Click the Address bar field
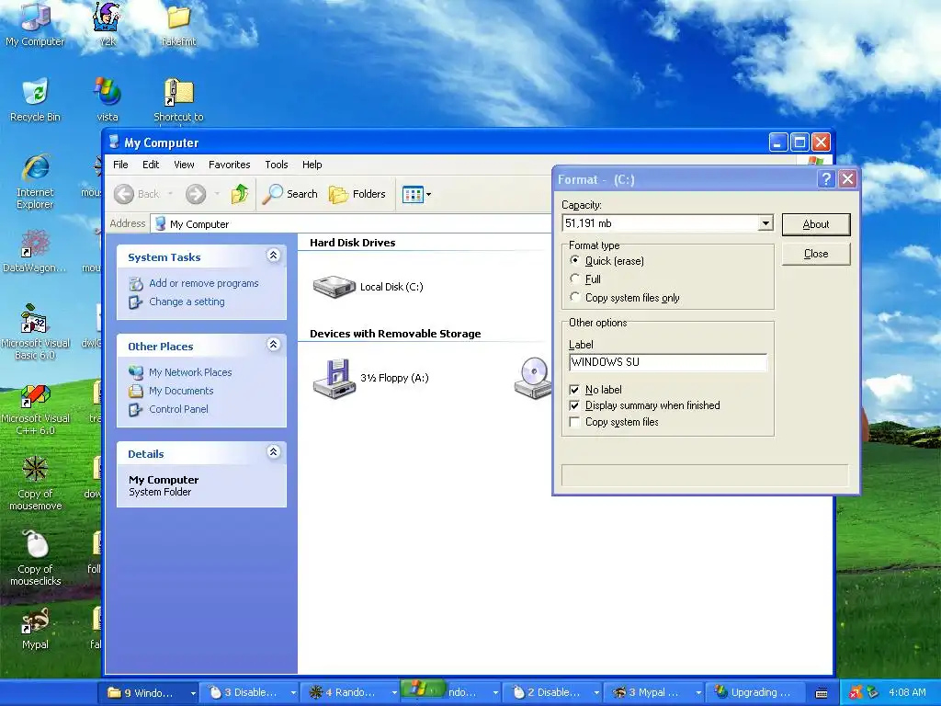Screen dimensions: 941x706 (351, 224)
